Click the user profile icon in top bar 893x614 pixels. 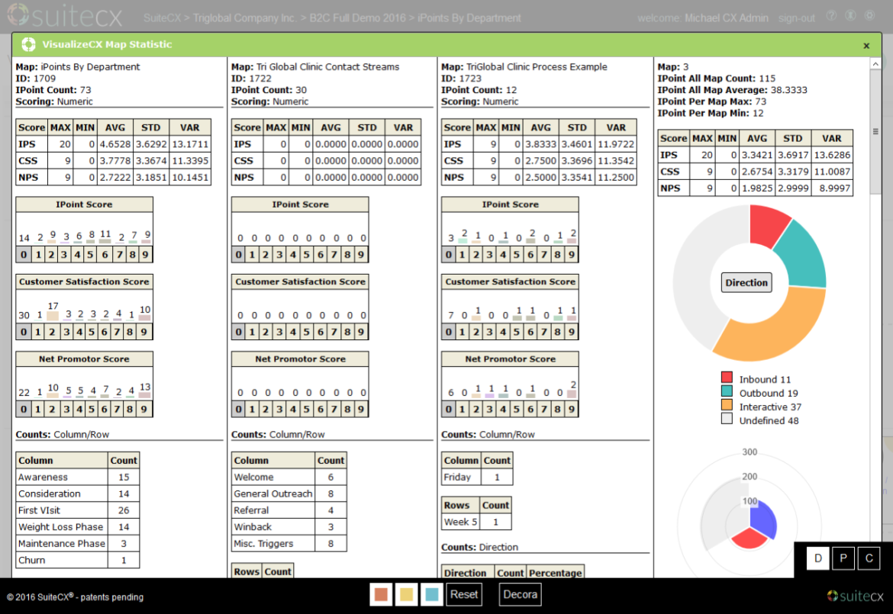pos(849,16)
